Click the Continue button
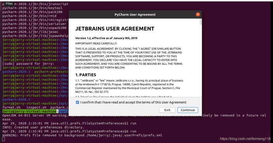Viewport: 273px width, 143px height. (x=188, y=110)
